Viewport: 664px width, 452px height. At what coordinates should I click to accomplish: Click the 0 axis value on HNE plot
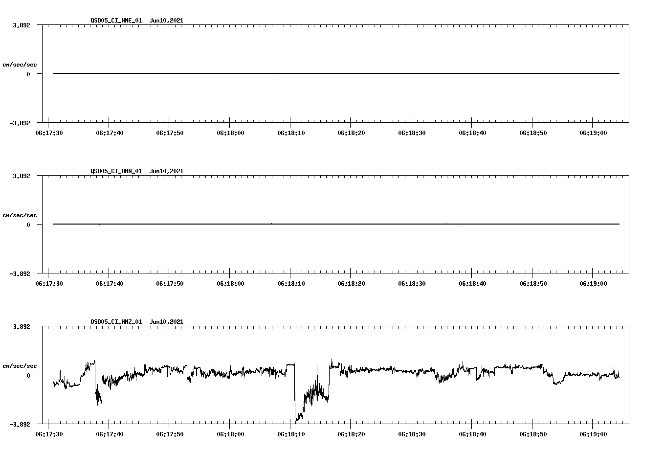[x=28, y=74]
